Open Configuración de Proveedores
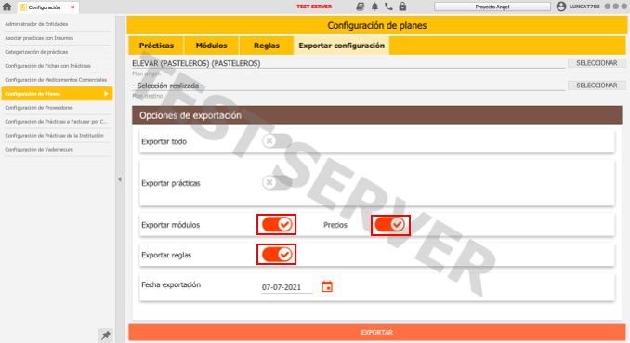The width and height of the screenshot is (630, 343). [x=57, y=108]
